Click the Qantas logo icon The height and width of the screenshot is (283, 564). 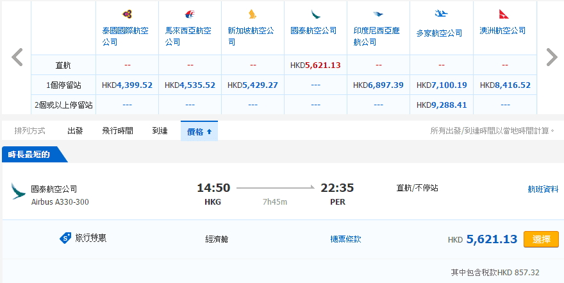coord(503,14)
